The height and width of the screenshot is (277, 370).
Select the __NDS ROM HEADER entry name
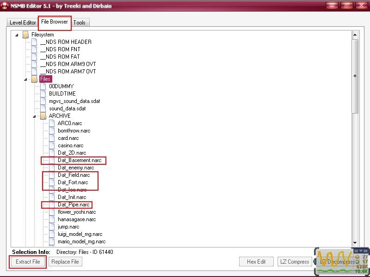click(x=66, y=42)
